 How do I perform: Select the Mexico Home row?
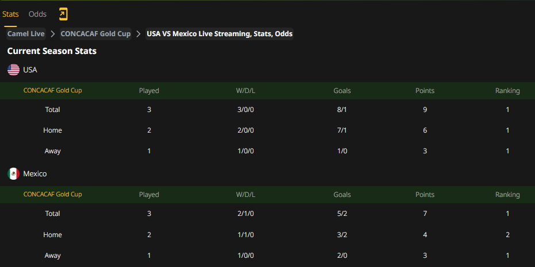268,235
